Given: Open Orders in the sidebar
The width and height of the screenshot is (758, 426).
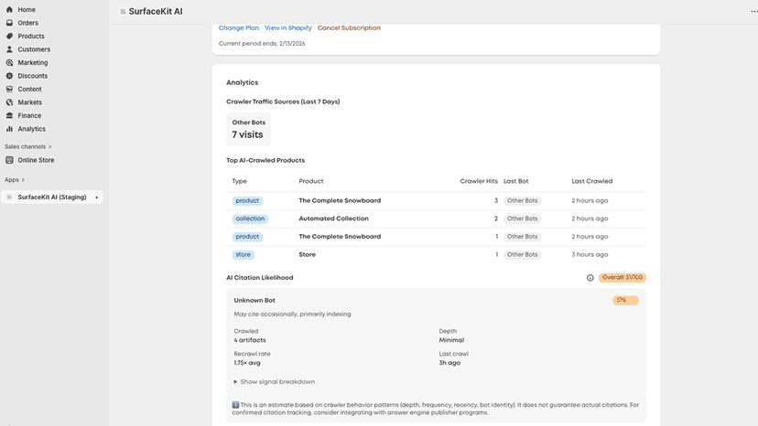Looking at the screenshot, I should point(28,23).
